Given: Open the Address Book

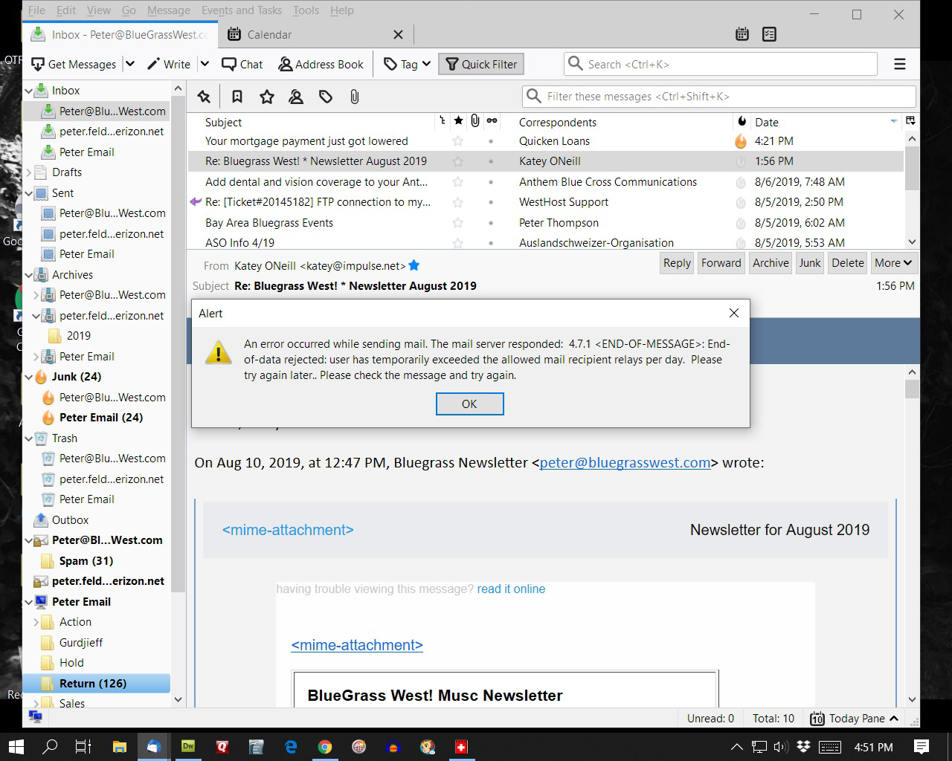Looking at the screenshot, I should click(321, 64).
